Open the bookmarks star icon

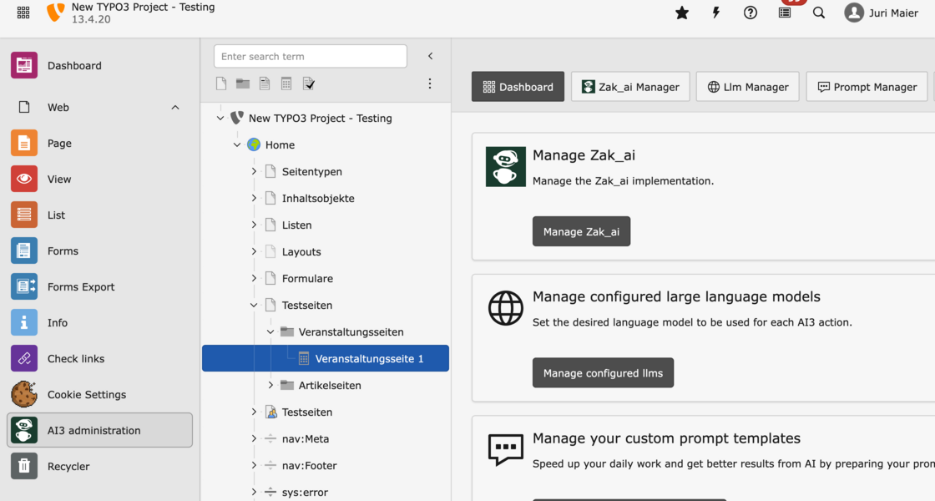tap(682, 13)
